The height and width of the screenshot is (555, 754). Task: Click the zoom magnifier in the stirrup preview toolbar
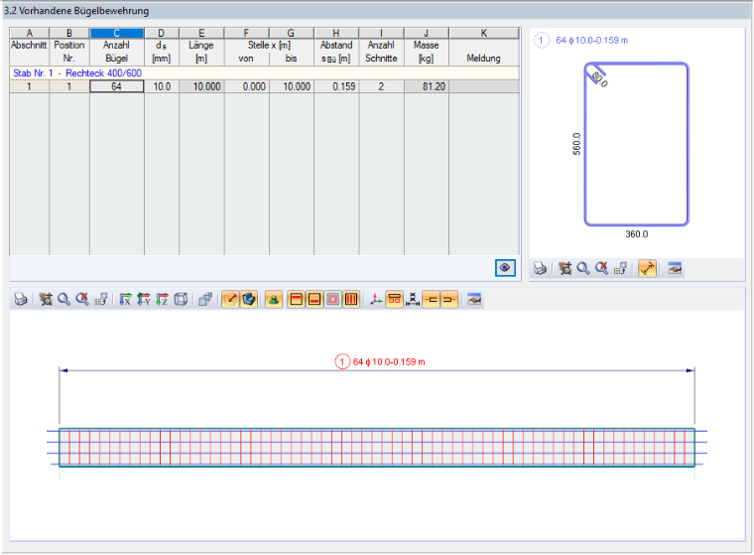tap(583, 268)
